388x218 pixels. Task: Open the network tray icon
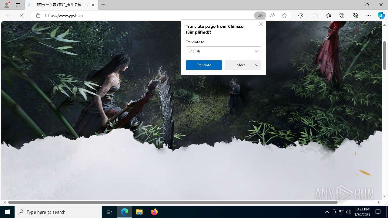pos(342,212)
